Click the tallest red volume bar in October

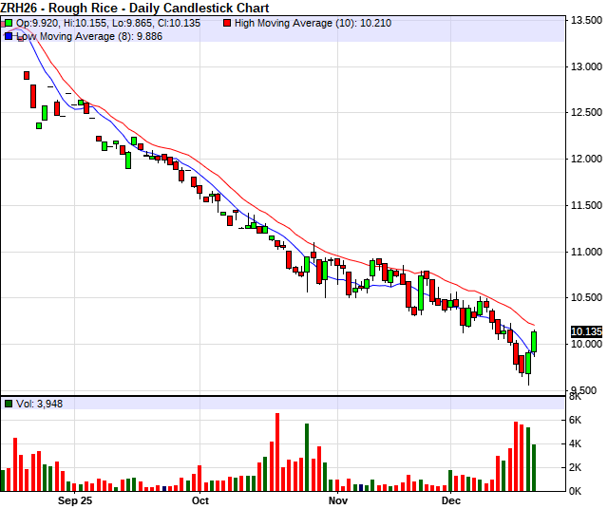coord(277,451)
